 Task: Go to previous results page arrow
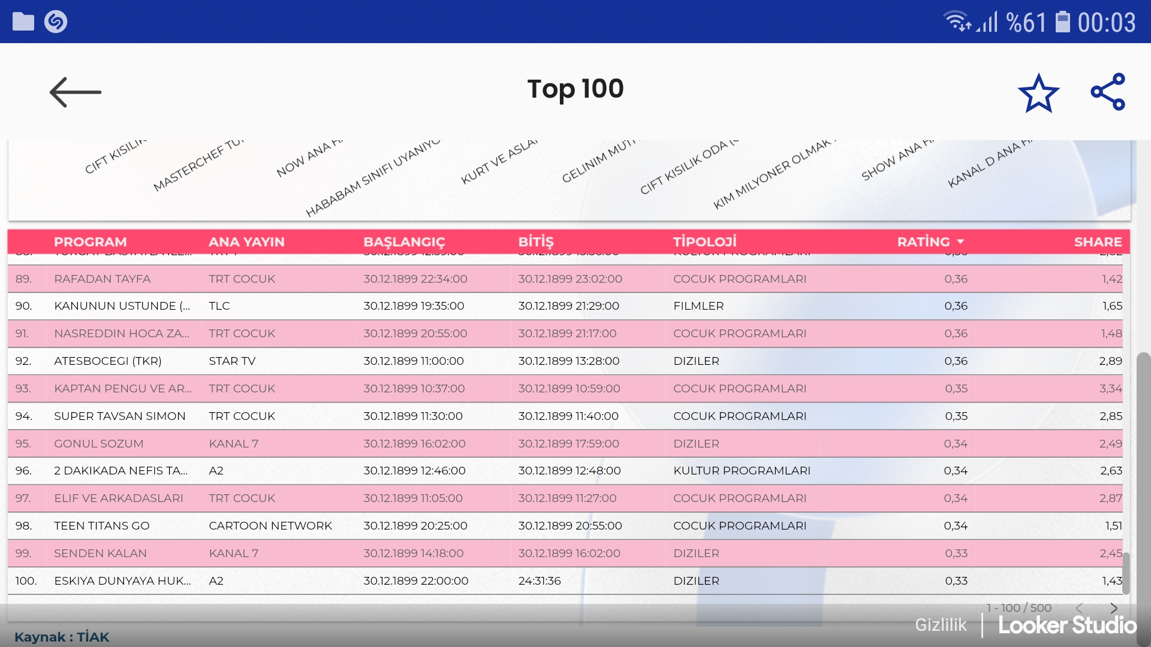pos(1079,607)
